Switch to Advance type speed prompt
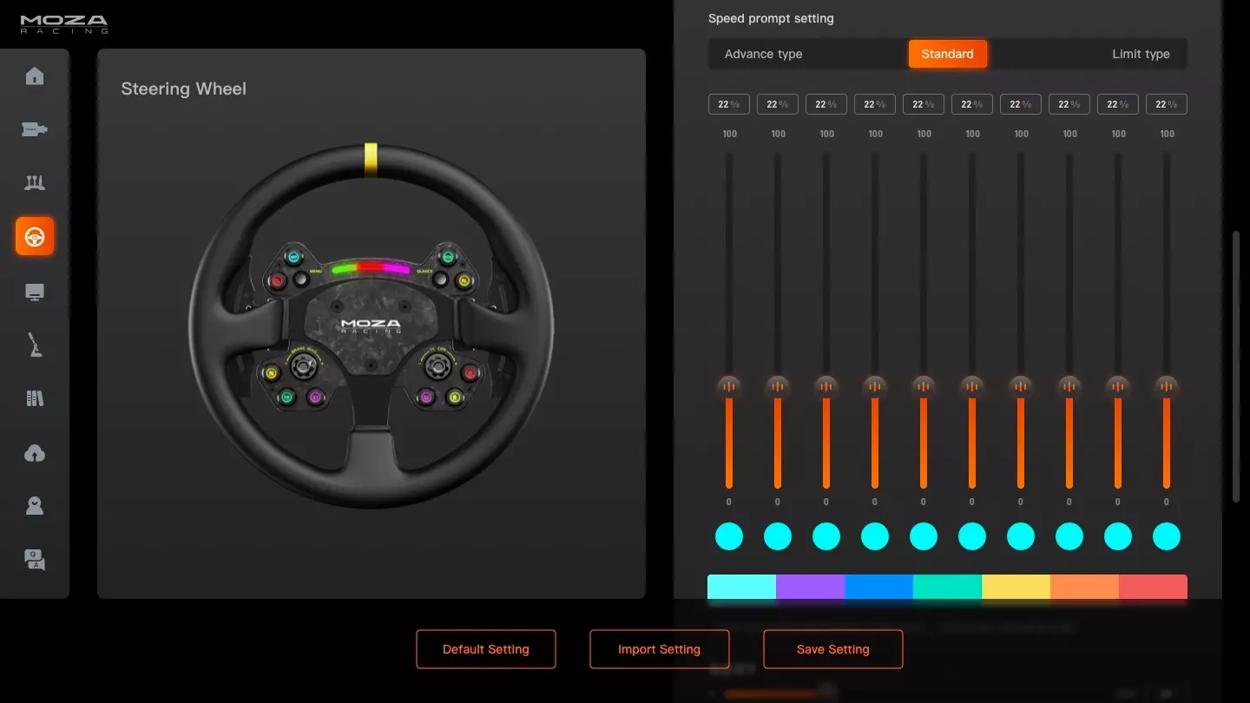 click(x=764, y=54)
